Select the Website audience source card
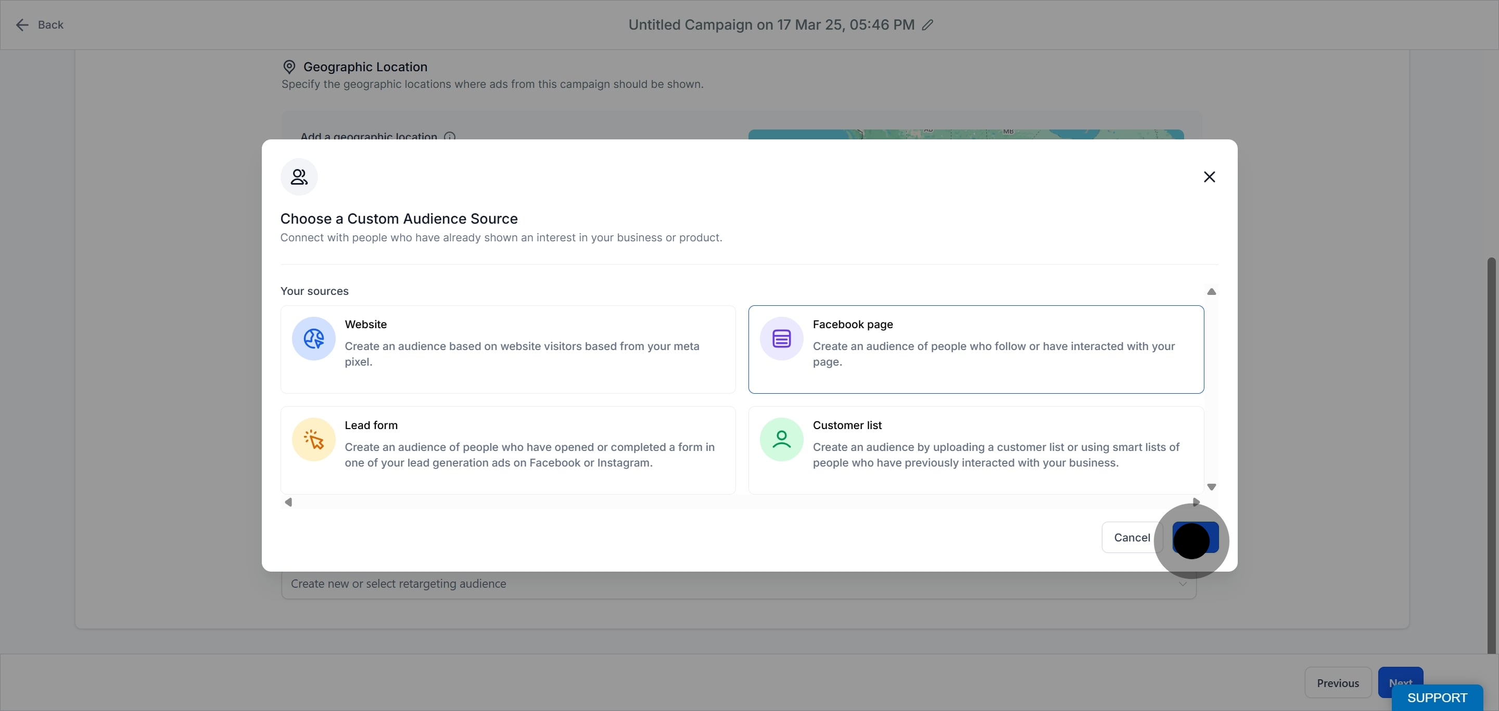This screenshot has width=1499, height=711. pos(507,350)
